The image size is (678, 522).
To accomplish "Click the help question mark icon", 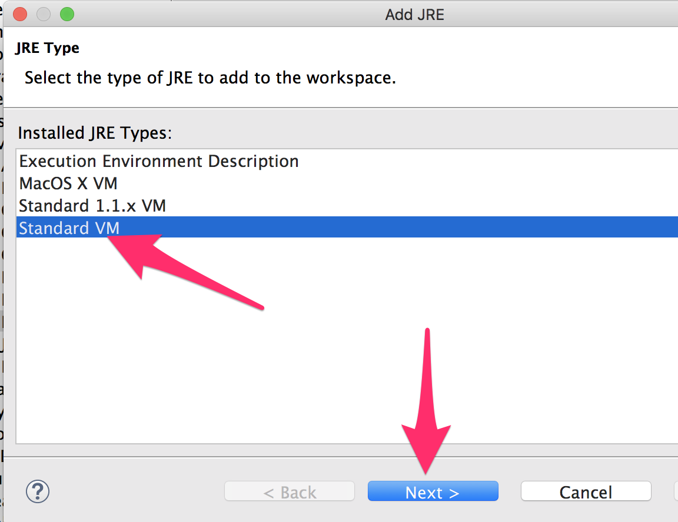I will click(38, 491).
